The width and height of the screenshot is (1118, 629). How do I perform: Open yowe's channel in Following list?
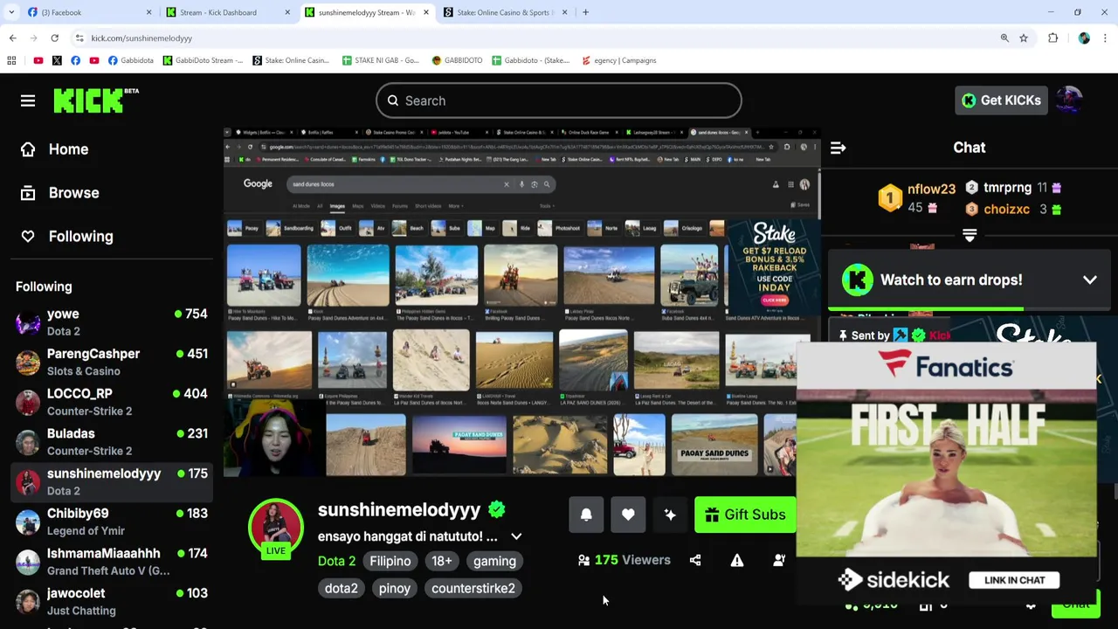coord(112,322)
